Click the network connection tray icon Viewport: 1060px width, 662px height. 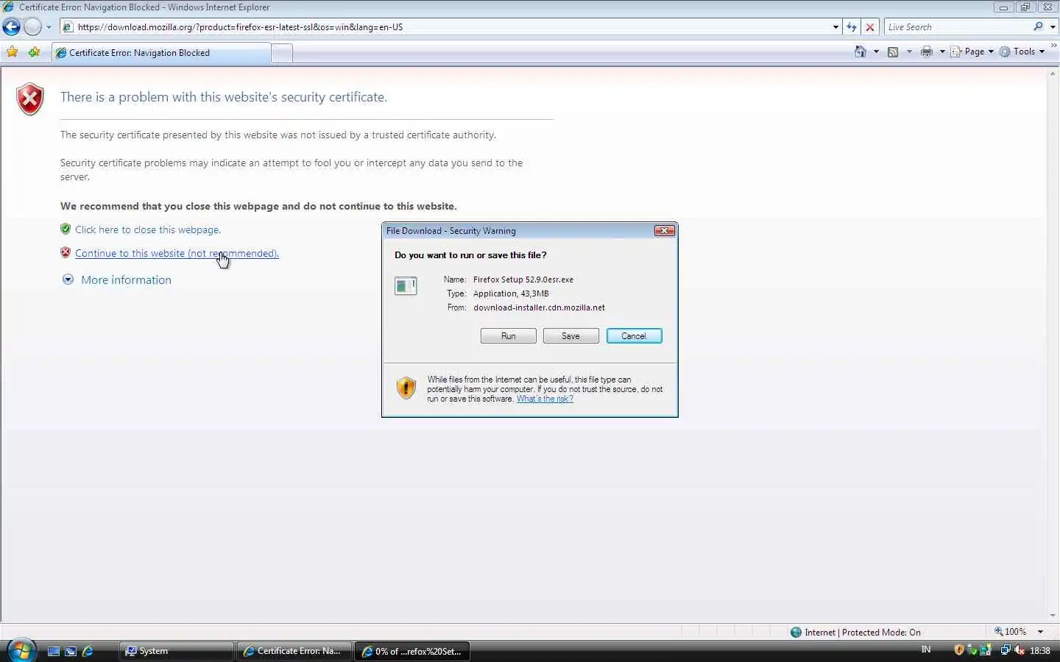pos(1005,650)
